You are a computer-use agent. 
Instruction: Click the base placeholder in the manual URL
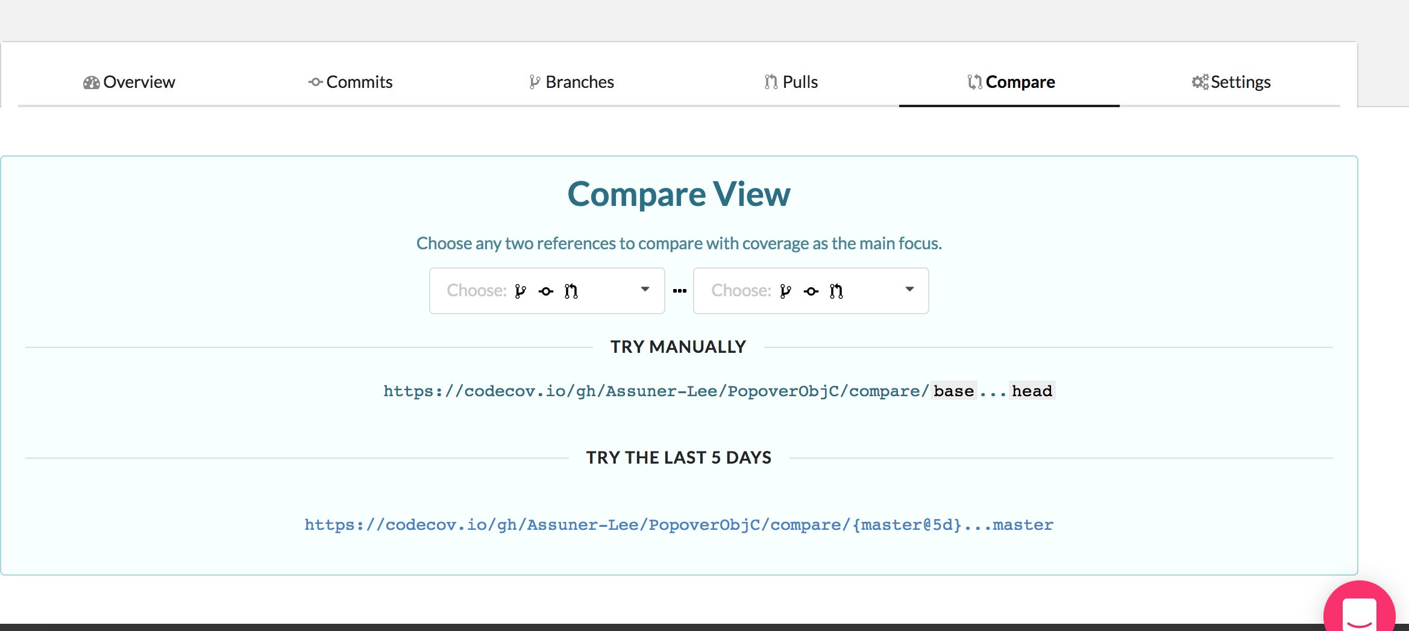[954, 391]
